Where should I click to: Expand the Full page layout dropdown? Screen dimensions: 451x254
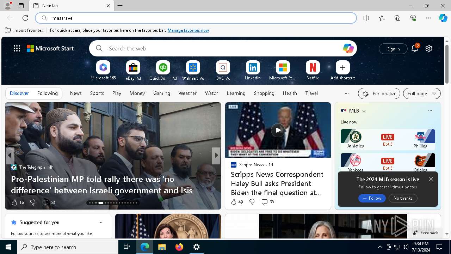coord(422,93)
